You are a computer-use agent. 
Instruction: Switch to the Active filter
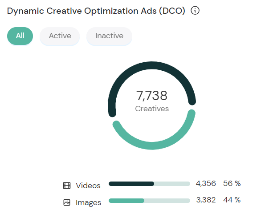(60, 36)
